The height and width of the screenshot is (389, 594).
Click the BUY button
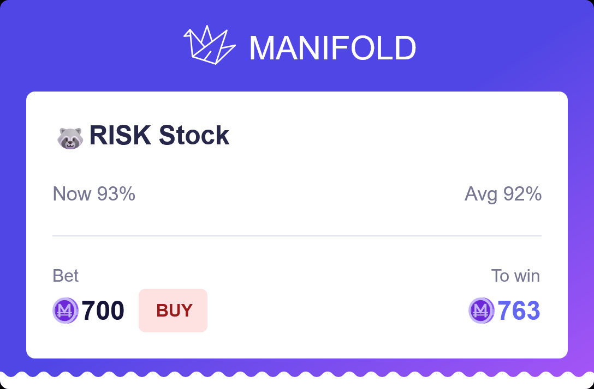[x=173, y=311]
